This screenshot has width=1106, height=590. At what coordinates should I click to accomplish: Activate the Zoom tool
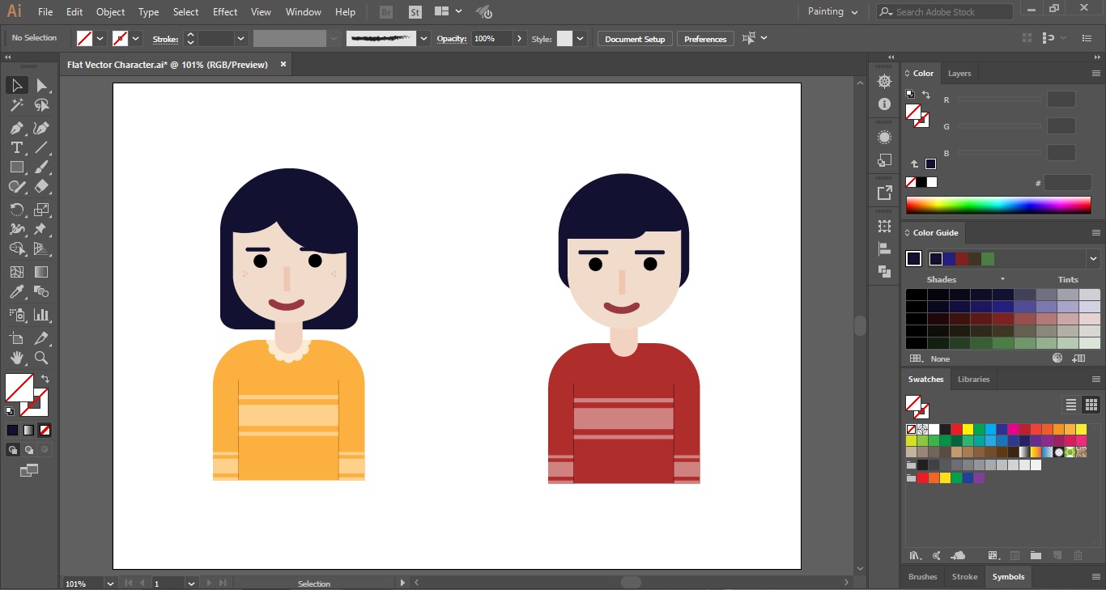(x=41, y=359)
